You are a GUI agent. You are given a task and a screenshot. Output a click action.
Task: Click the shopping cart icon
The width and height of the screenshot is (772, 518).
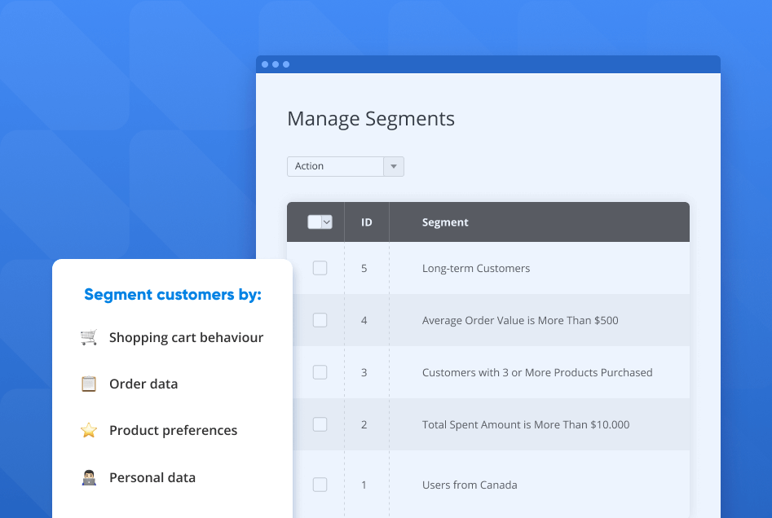point(90,337)
